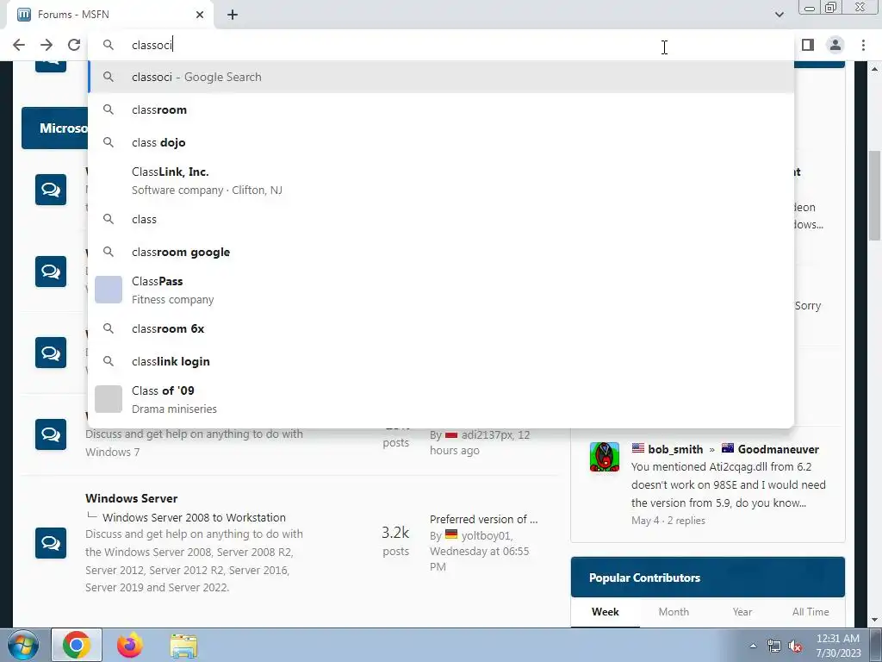Select the Forums - MSFN tab
Viewport: 882px width, 662px height.
pos(109,15)
